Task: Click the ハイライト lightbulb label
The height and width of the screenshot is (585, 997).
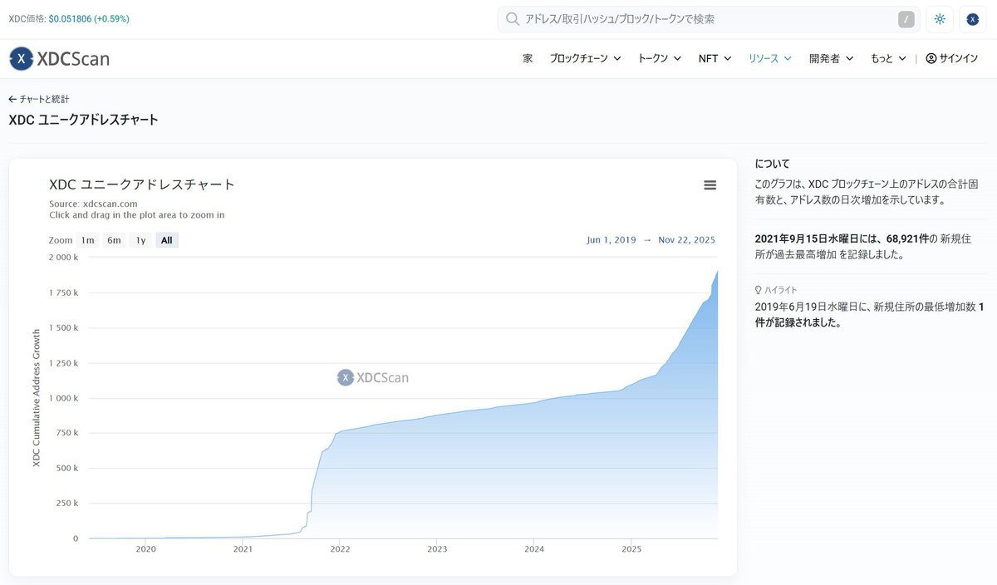Action: [776, 290]
